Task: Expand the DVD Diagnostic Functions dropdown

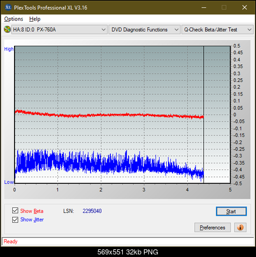Action: (x=145, y=30)
